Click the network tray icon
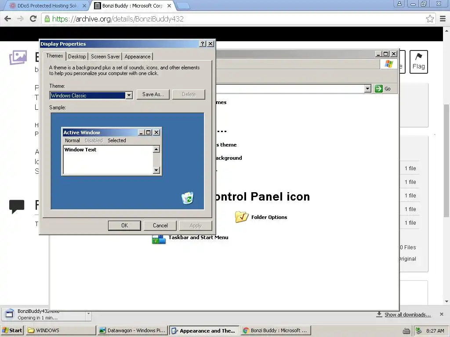Viewport: 450px width, 337px height. click(x=419, y=331)
